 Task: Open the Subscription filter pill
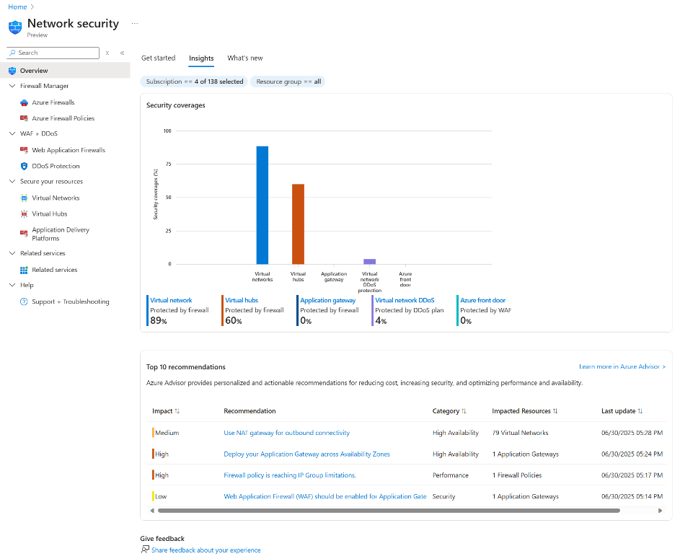pyautogui.click(x=194, y=82)
